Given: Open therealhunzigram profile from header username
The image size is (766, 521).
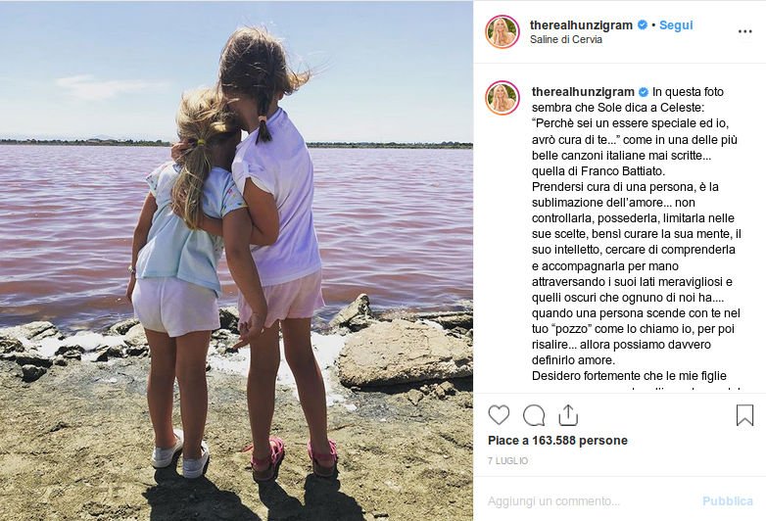Looking at the screenshot, I should click(x=581, y=24).
